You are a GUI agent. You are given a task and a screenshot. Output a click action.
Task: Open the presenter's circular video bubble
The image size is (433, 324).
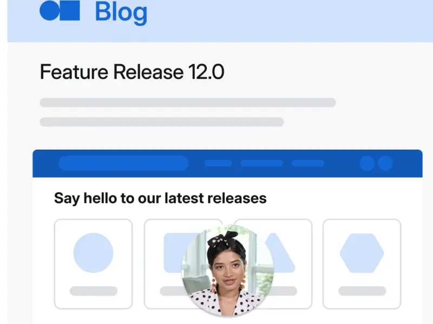227,271
